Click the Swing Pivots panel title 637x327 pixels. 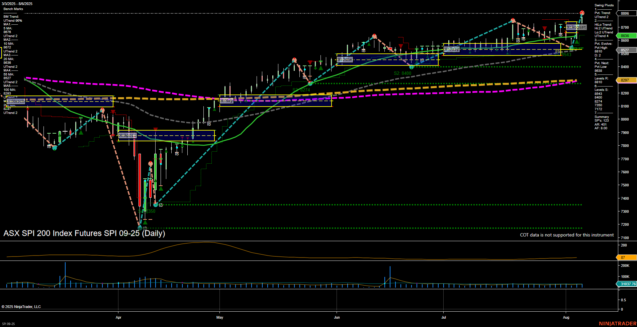click(604, 5)
